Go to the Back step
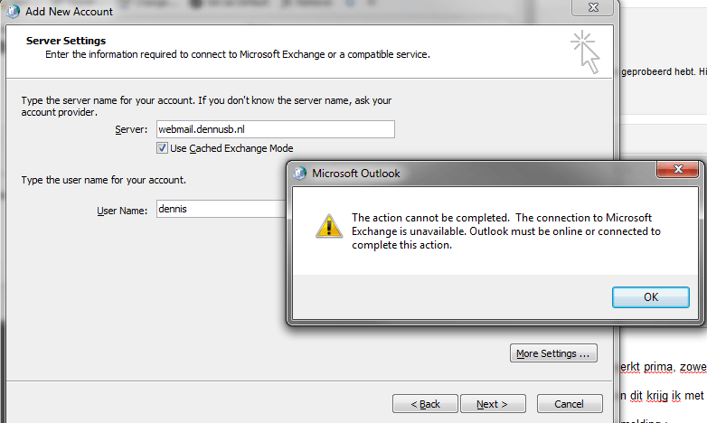This screenshot has height=423, width=707. tap(425, 404)
